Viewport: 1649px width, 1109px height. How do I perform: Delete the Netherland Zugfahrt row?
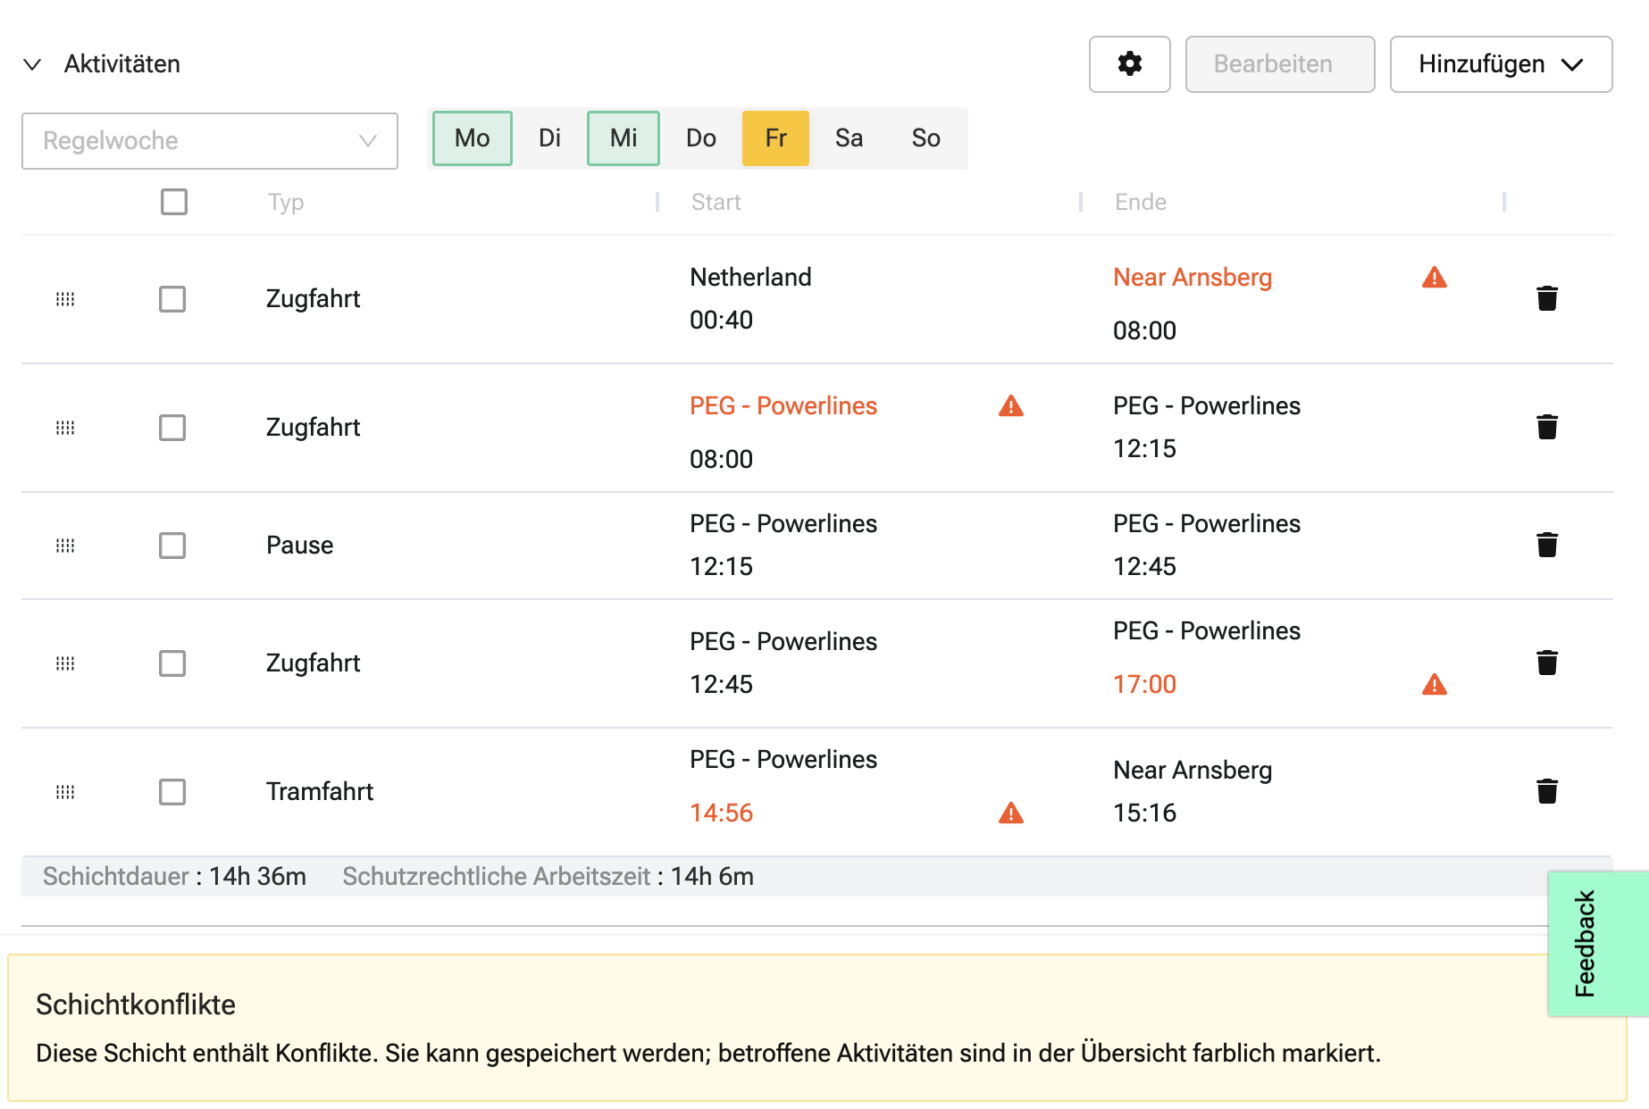click(x=1546, y=298)
